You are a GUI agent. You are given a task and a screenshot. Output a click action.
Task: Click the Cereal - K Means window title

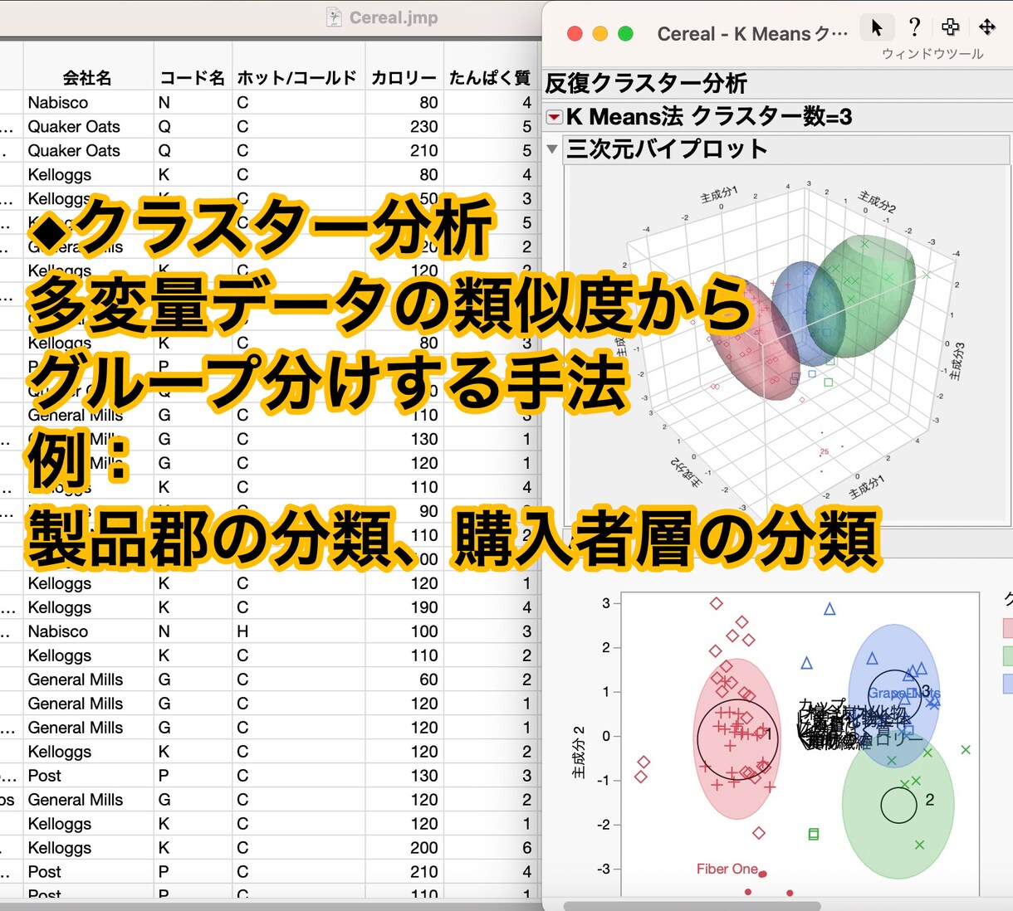[x=752, y=34]
